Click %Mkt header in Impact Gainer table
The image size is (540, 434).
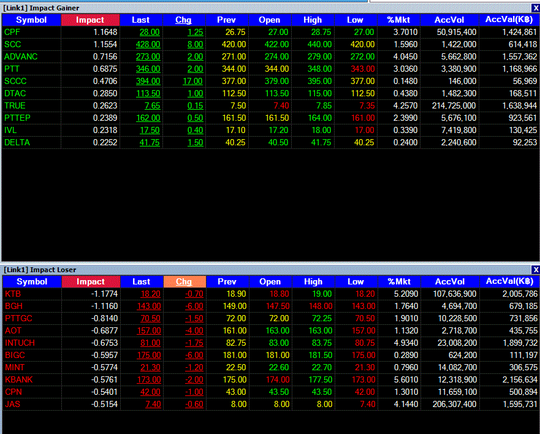tap(399, 20)
